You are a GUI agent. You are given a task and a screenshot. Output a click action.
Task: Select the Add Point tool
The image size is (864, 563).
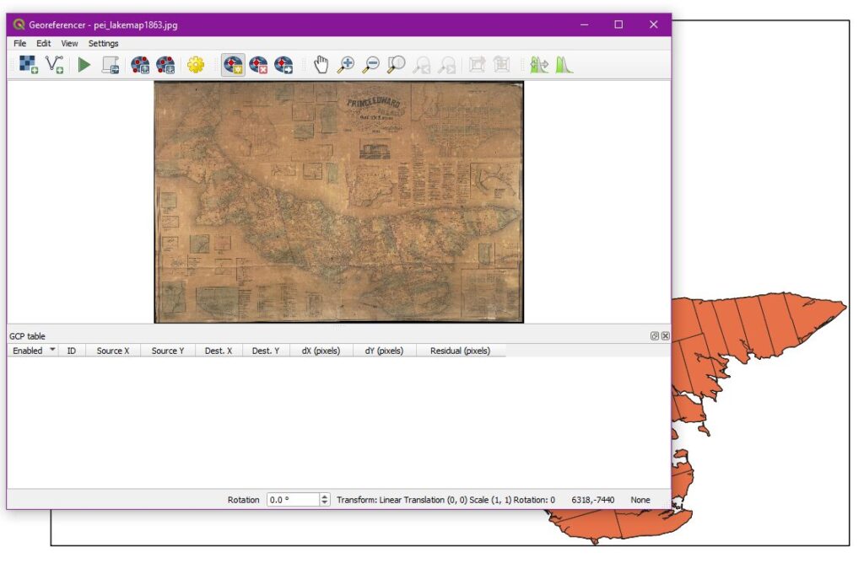233,65
